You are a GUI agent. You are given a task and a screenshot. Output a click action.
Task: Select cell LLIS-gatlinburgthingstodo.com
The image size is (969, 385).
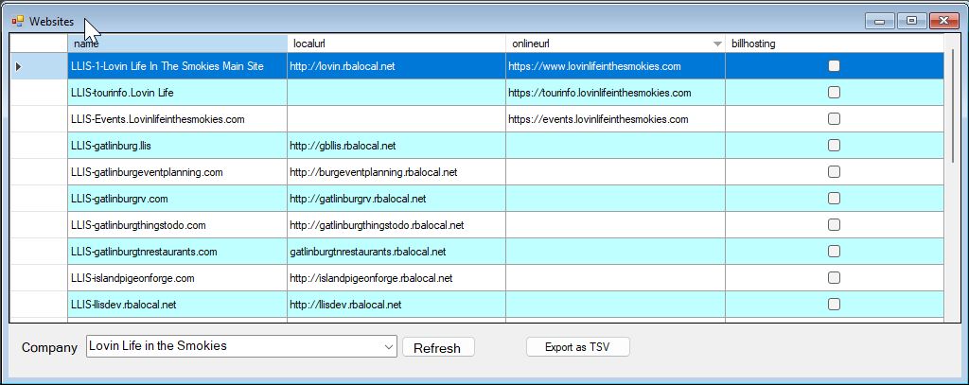point(177,225)
